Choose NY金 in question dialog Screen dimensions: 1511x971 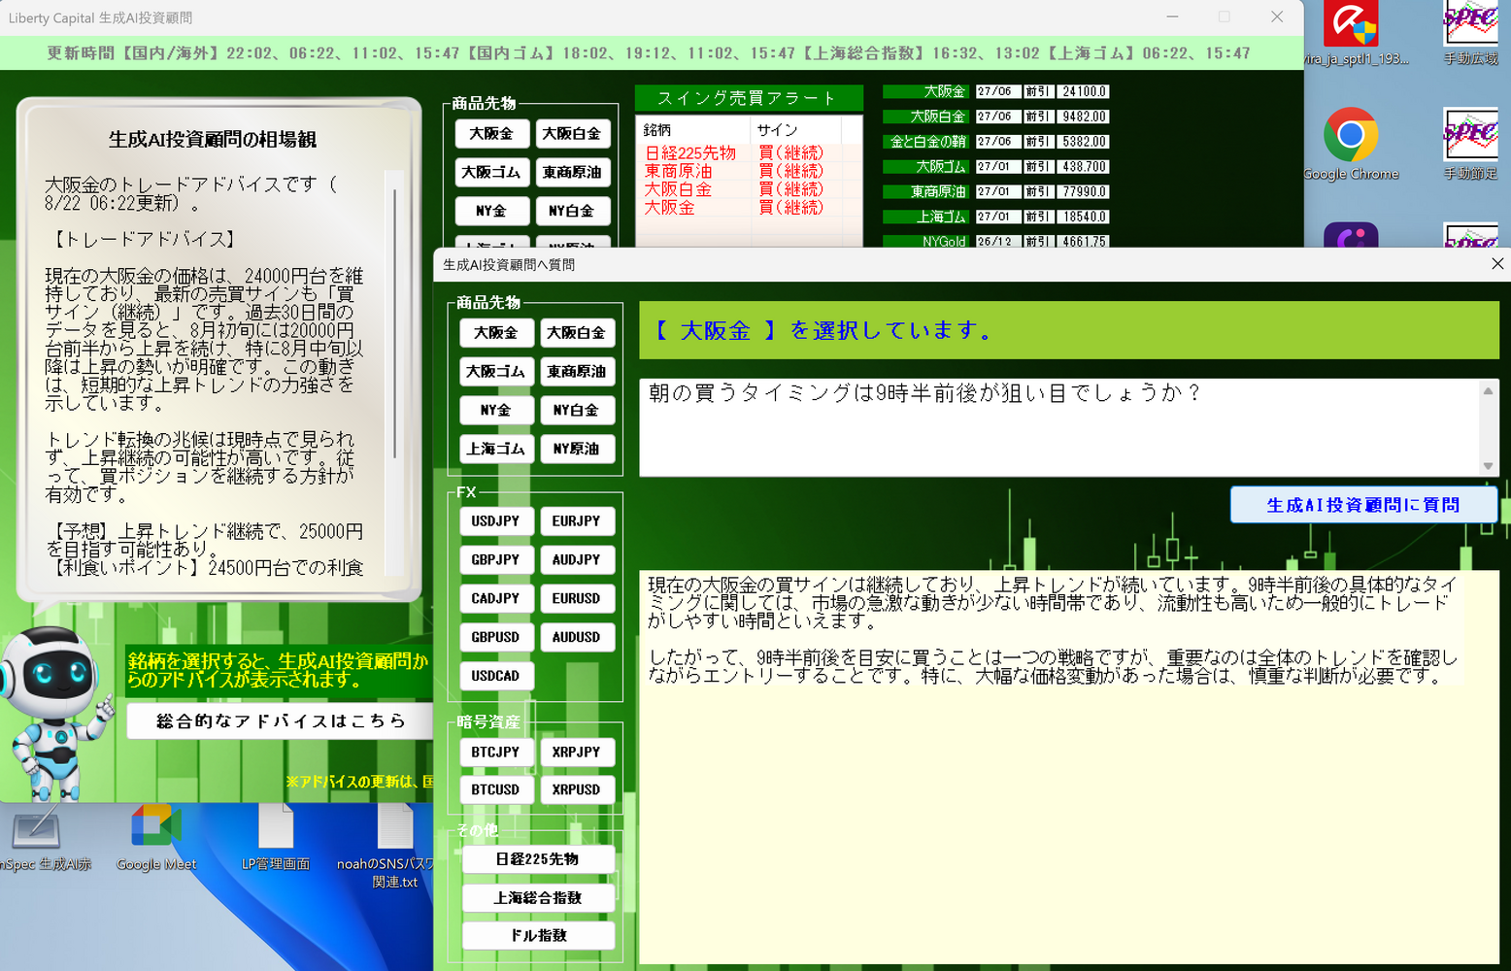[495, 411]
